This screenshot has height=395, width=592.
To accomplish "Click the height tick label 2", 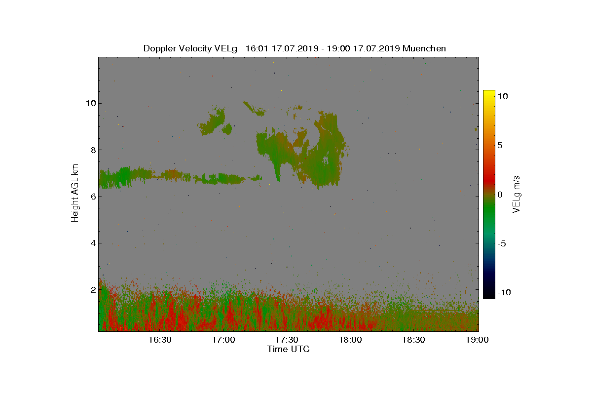I will pyautogui.click(x=93, y=289).
